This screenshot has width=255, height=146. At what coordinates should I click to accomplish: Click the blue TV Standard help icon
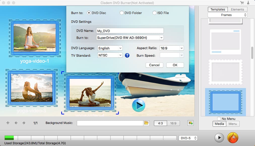coord(127,55)
